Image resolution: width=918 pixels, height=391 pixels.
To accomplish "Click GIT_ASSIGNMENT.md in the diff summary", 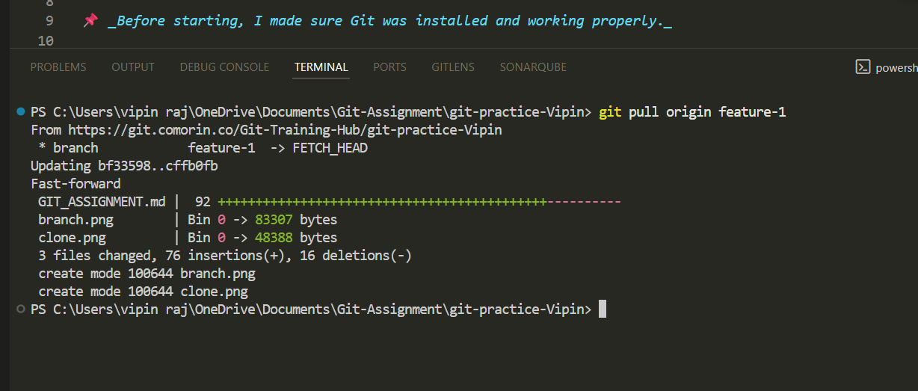I will [x=102, y=202].
